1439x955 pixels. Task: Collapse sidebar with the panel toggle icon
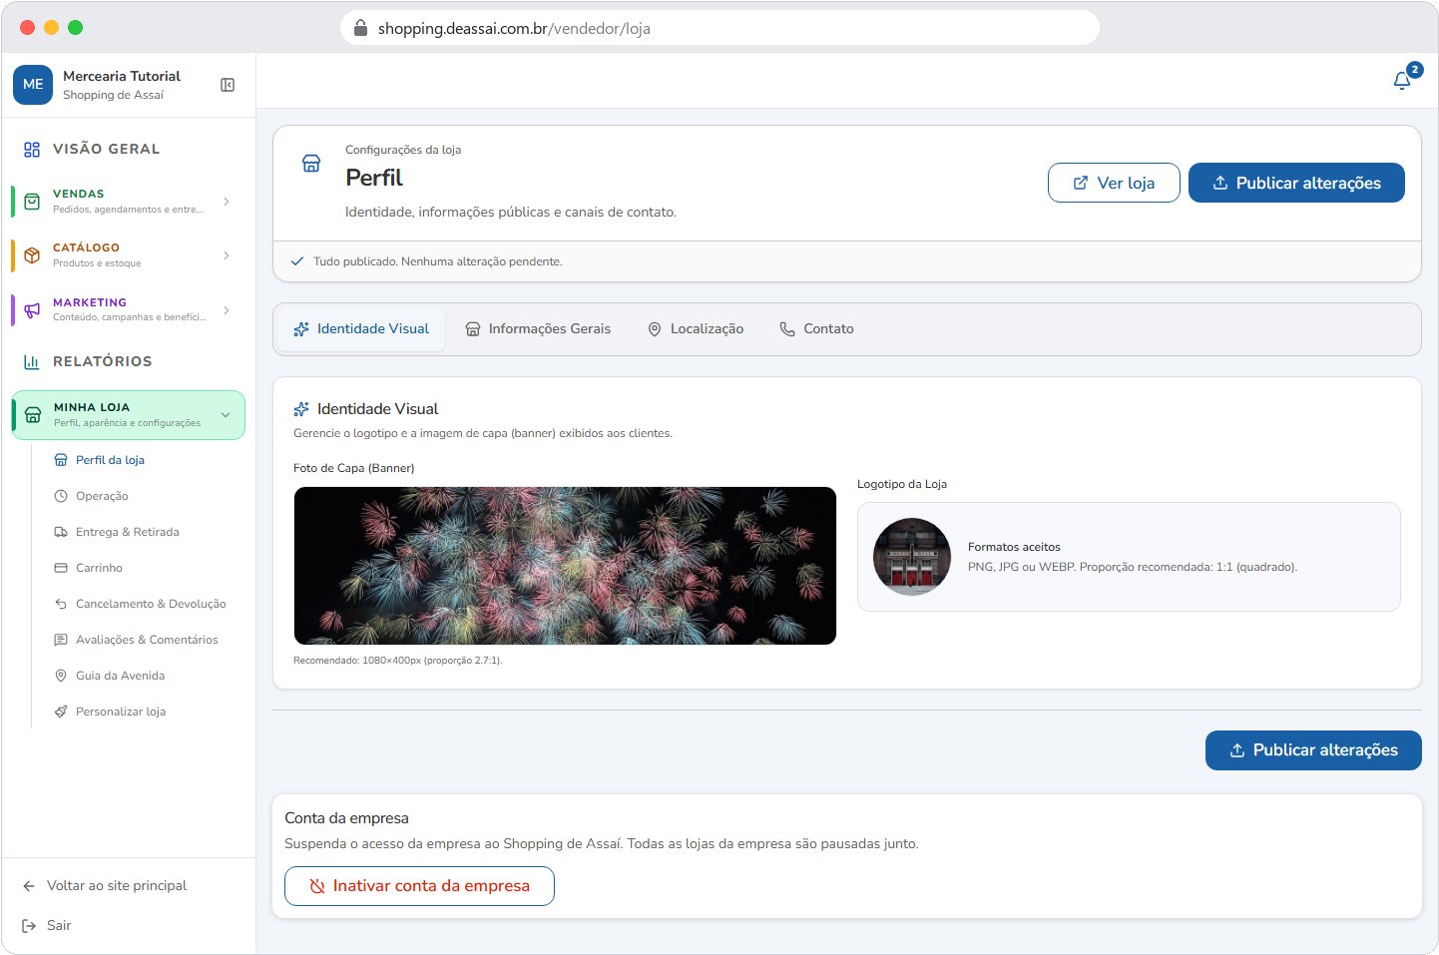[x=228, y=85]
